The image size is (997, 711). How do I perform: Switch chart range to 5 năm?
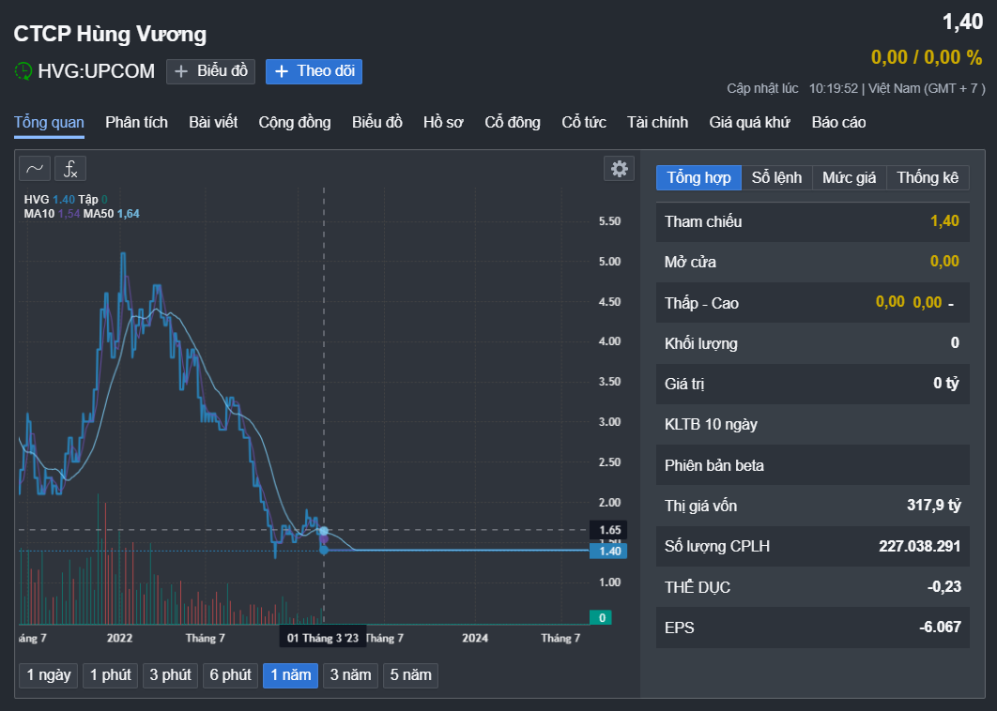(x=410, y=675)
